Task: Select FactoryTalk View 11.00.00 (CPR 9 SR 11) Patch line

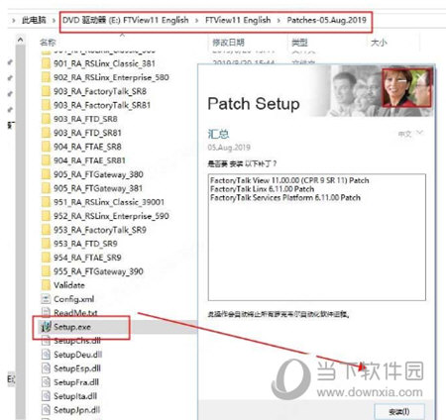Action: [289, 180]
